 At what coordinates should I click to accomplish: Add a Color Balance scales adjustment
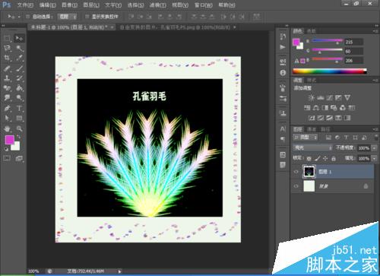316,108
